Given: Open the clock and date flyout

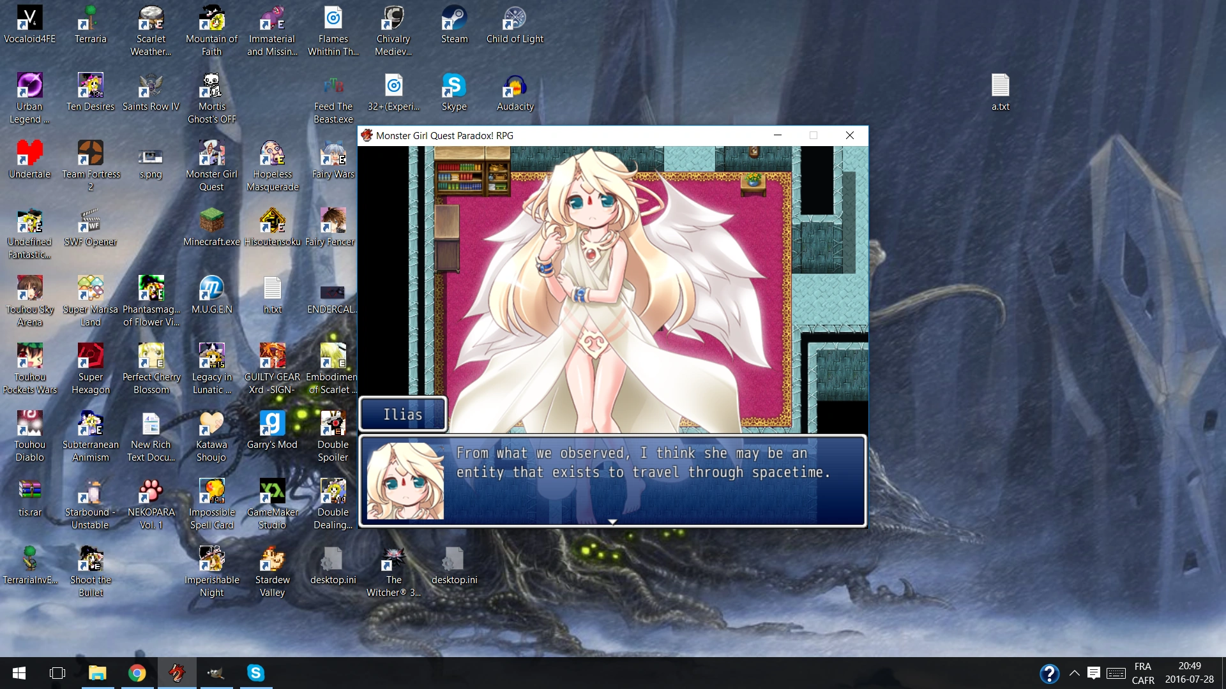Looking at the screenshot, I should 1189,673.
